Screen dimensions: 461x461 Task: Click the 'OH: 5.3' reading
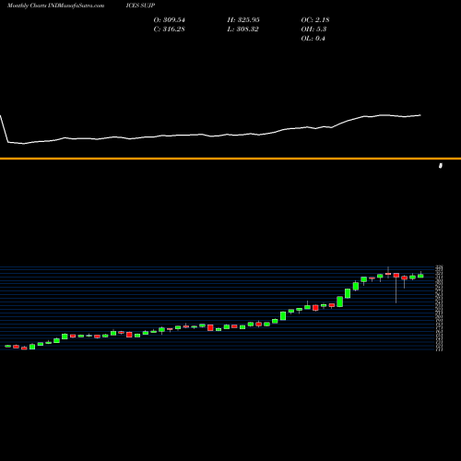coord(313,30)
